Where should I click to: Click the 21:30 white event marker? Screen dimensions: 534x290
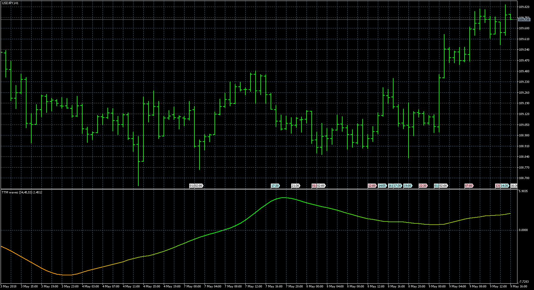coord(295,186)
